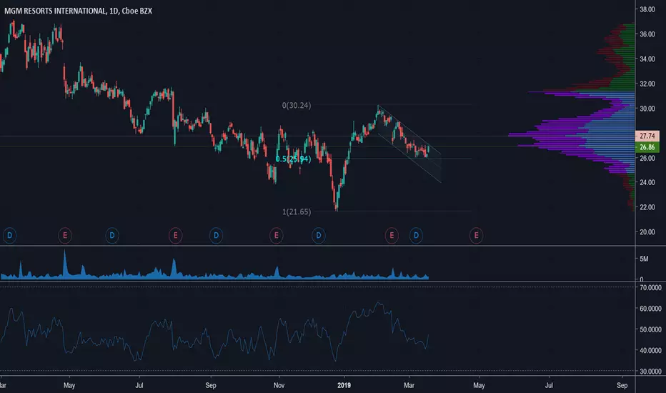The width and height of the screenshot is (666, 393).
Task: Click the 32.00 price axis label
Action: pos(647,84)
